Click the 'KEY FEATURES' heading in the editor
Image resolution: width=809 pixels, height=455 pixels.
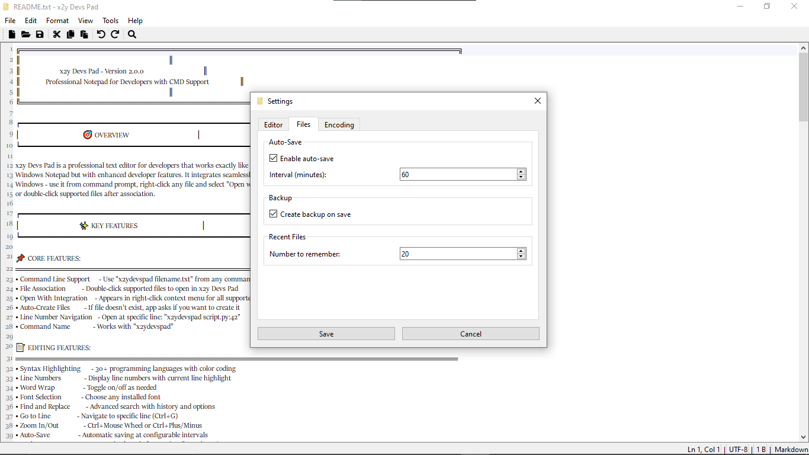coord(114,226)
